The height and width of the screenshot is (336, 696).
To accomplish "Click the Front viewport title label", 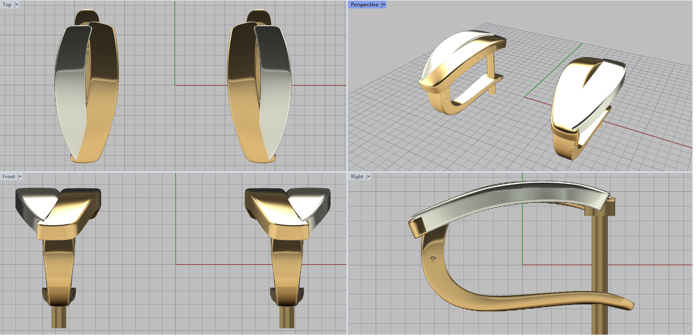I will coord(9,177).
